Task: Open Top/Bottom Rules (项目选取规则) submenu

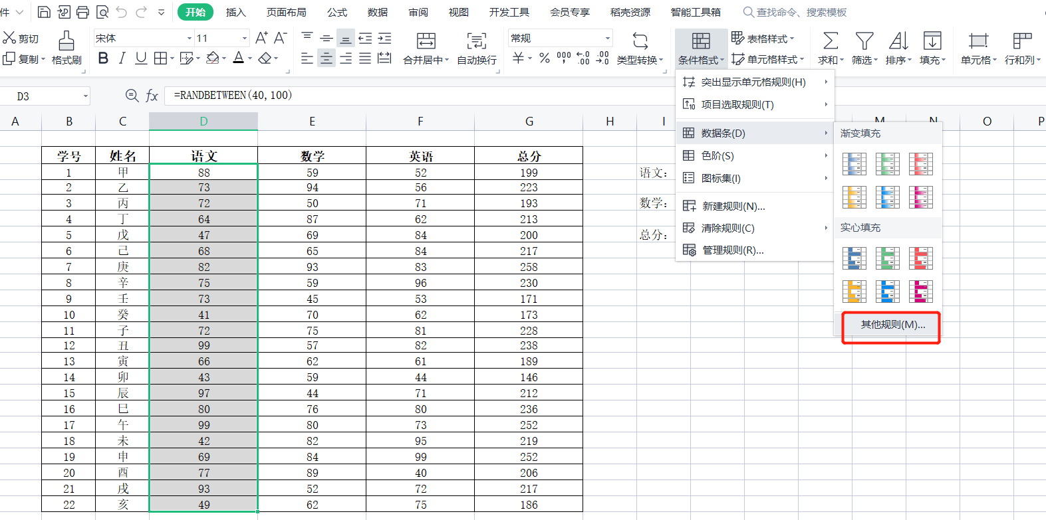Action: pyautogui.click(x=755, y=104)
